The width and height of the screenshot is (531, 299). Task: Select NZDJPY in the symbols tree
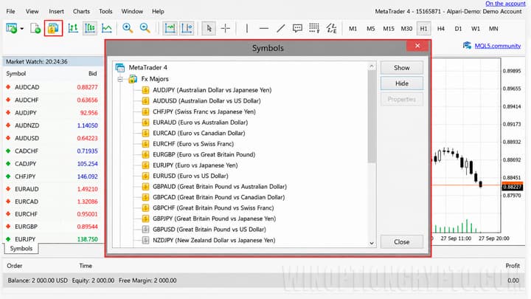point(214,241)
